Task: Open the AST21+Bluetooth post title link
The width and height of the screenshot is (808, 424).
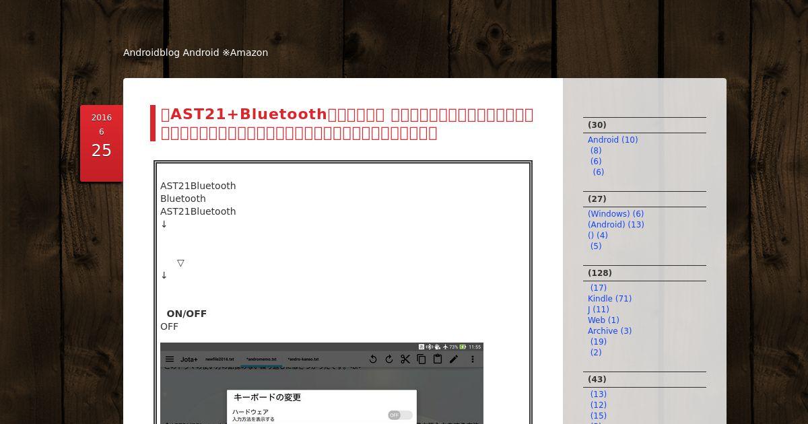Action: pyautogui.click(x=347, y=123)
